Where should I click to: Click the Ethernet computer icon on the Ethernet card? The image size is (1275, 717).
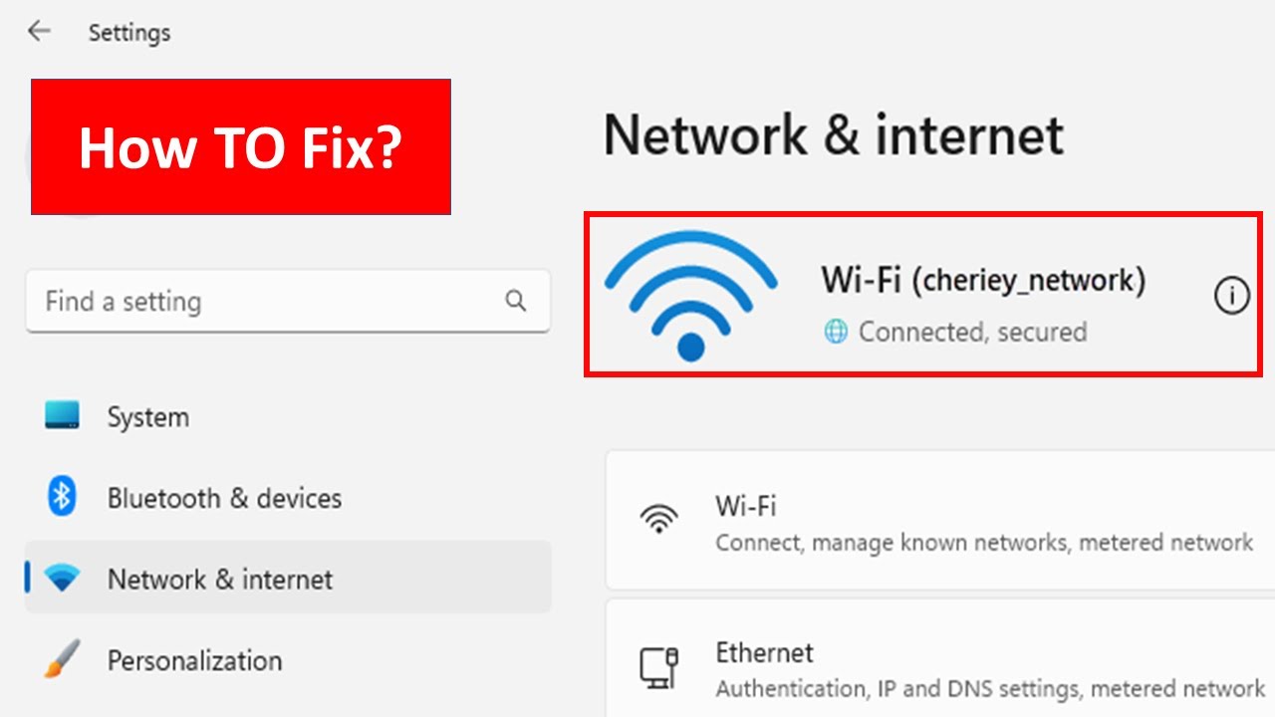click(658, 666)
